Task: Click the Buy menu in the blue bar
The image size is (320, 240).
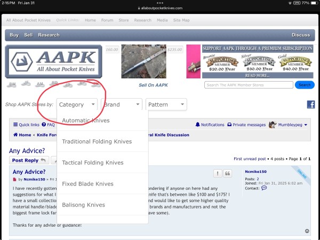Action: (14, 35)
